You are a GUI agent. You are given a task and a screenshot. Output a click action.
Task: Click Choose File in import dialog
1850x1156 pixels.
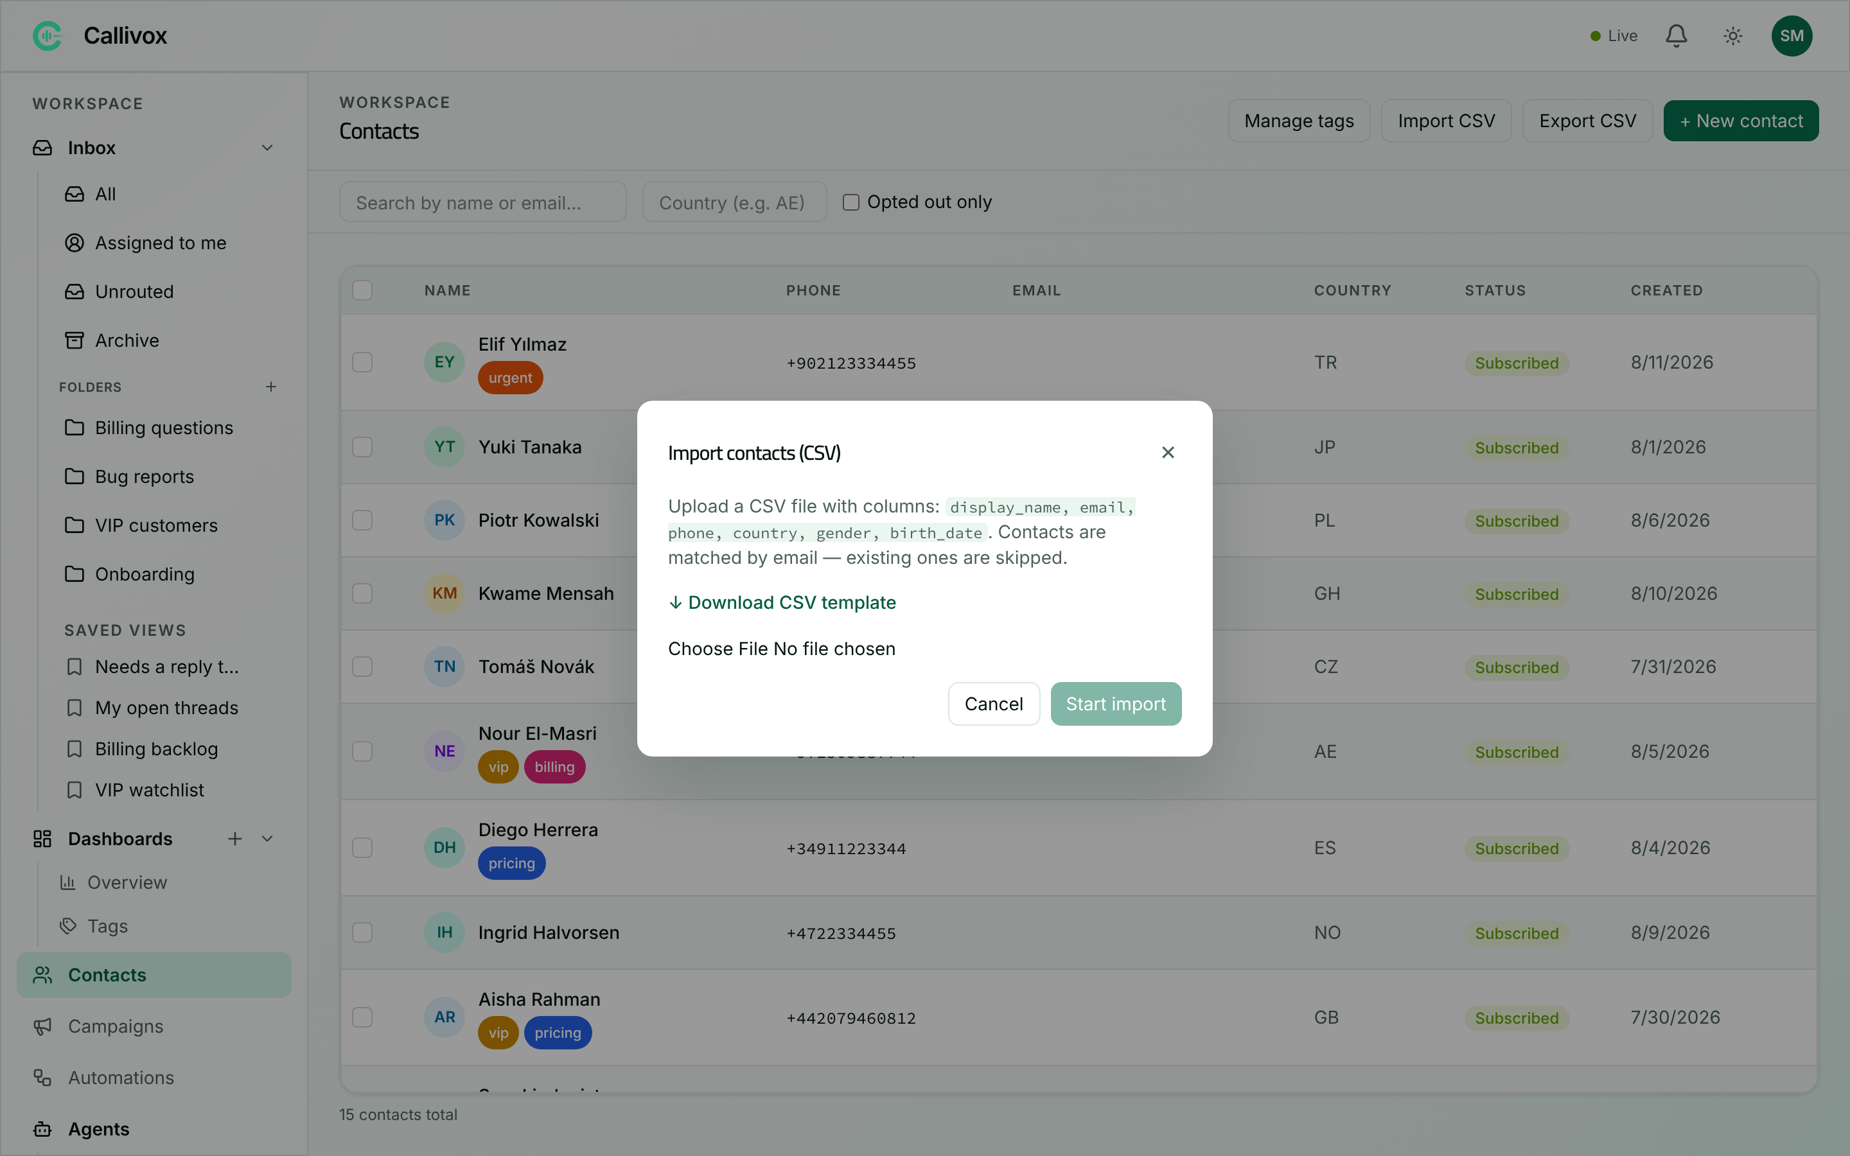tap(718, 649)
